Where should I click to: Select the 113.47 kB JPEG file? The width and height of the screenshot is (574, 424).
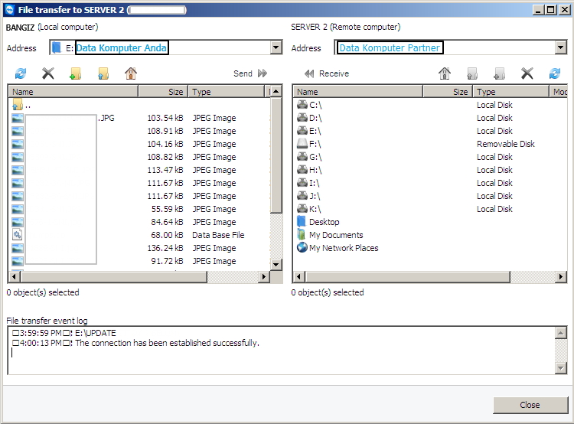click(x=139, y=170)
